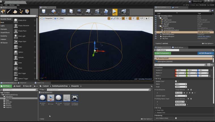Click Import button in content browser
The width and height of the screenshot is (215, 122).
click(x=17, y=86)
